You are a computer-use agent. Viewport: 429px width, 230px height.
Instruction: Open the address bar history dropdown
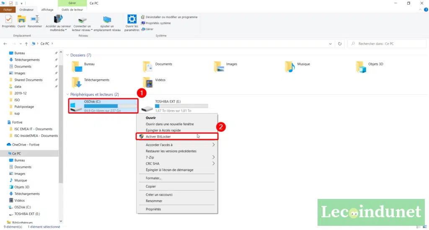pos(330,44)
